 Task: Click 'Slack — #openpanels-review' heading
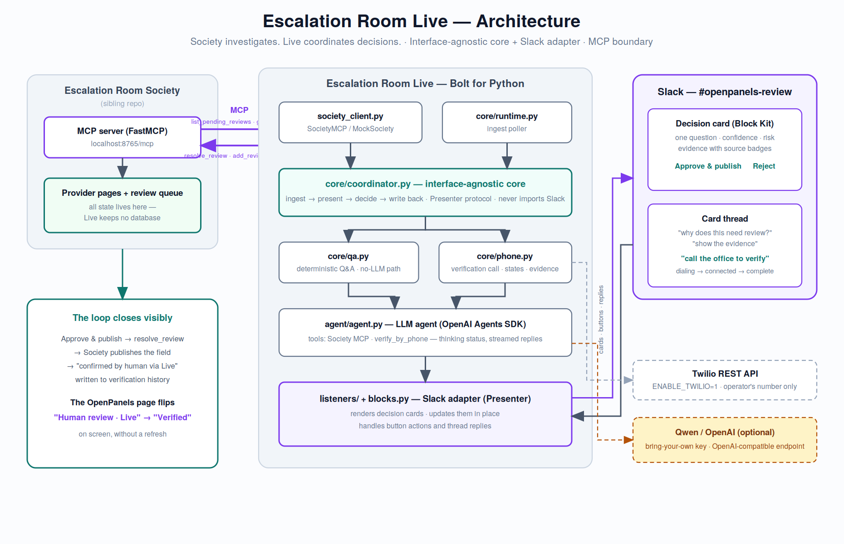click(x=725, y=92)
